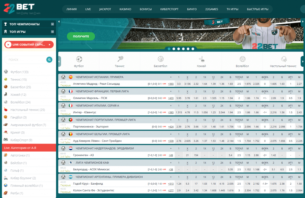This screenshot has width=305, height=198.
Task: Click the search magnifier icon in sidebar
Action: click(49, 60)
